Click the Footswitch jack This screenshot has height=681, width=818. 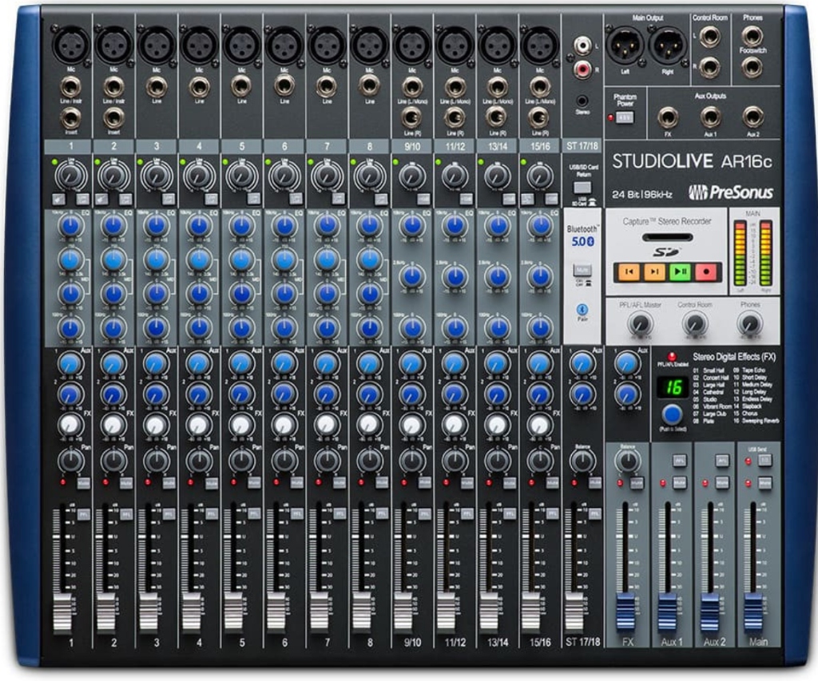tap(752, 67)
